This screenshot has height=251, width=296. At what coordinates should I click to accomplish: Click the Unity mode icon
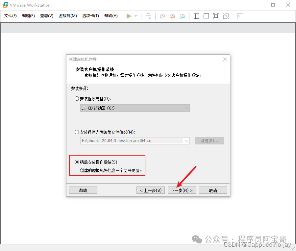226,16
